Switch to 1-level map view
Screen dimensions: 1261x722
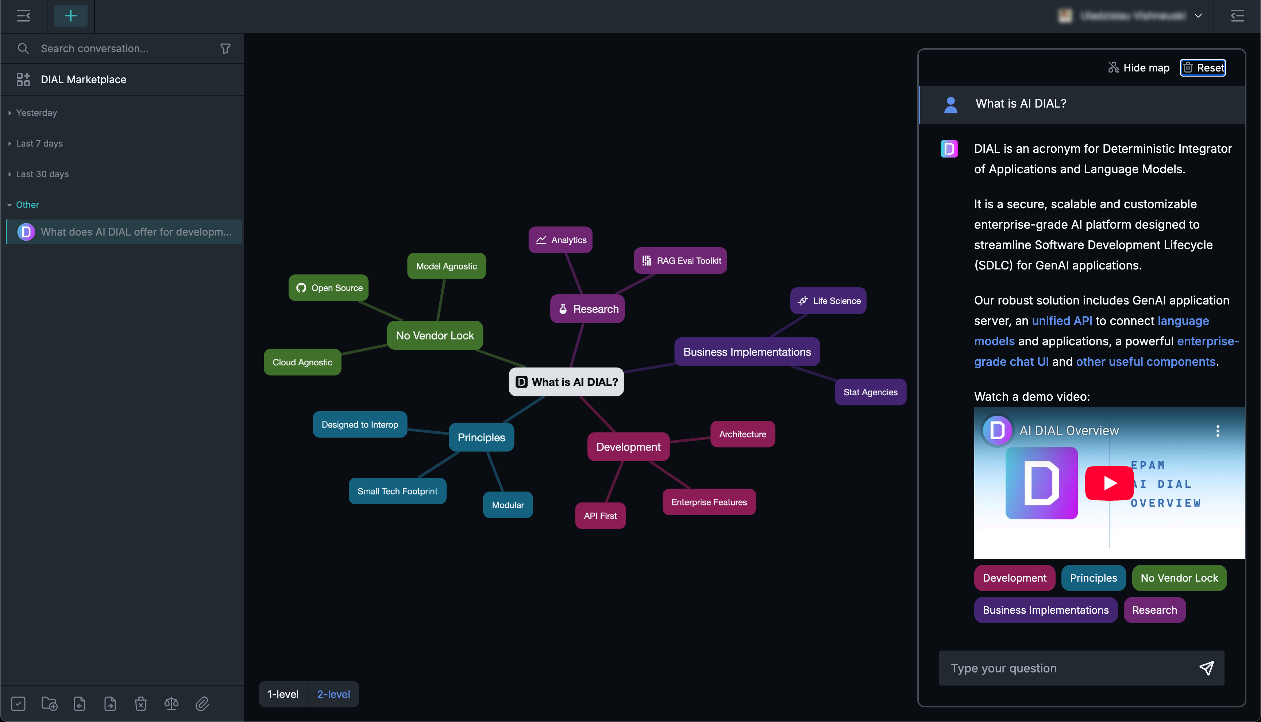point(283,694)
